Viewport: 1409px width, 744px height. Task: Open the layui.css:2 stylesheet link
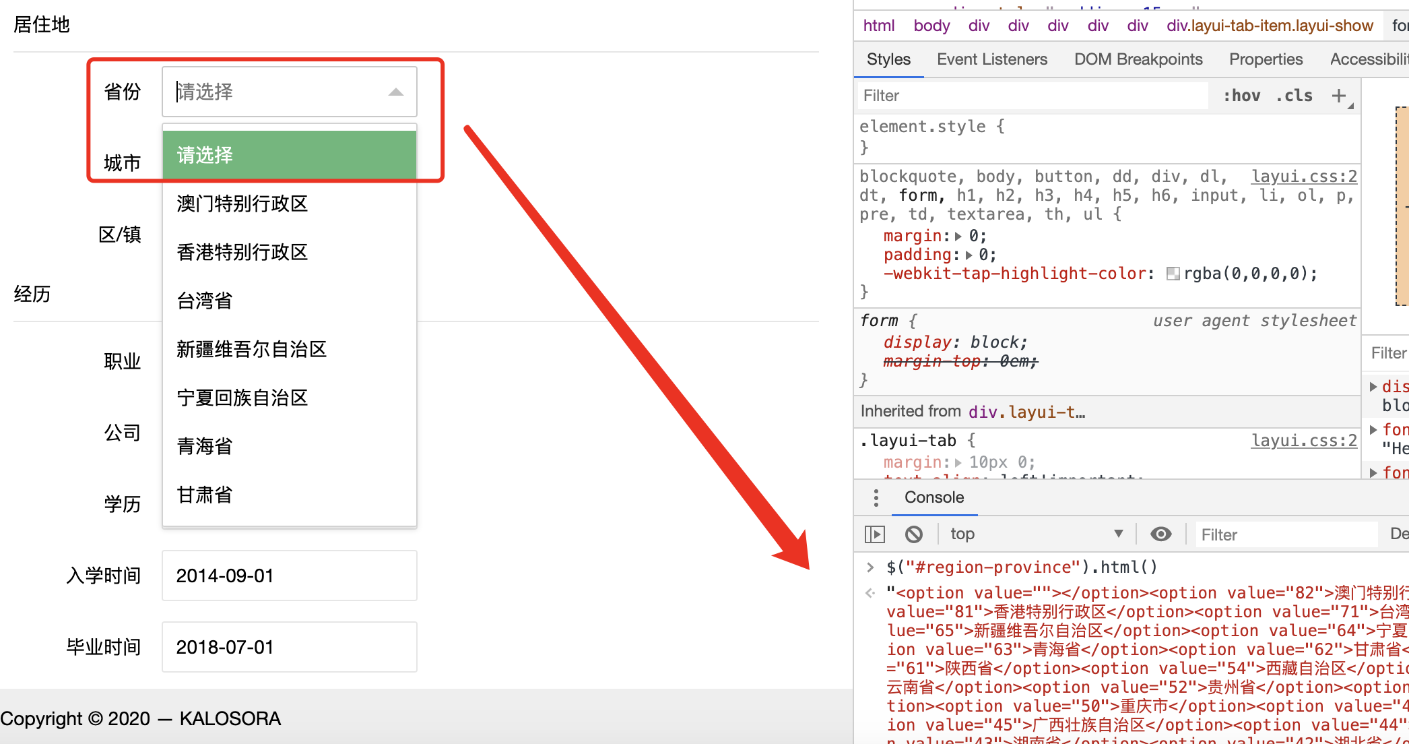pyautogui.click(x=1303, y=176)
